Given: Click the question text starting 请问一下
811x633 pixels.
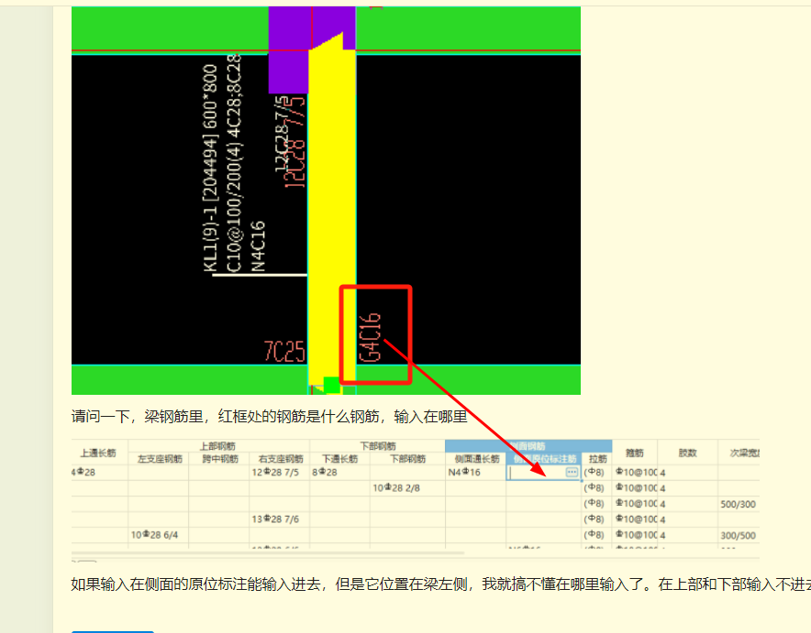Looking at the screenshot, I should tap(269, 416).
